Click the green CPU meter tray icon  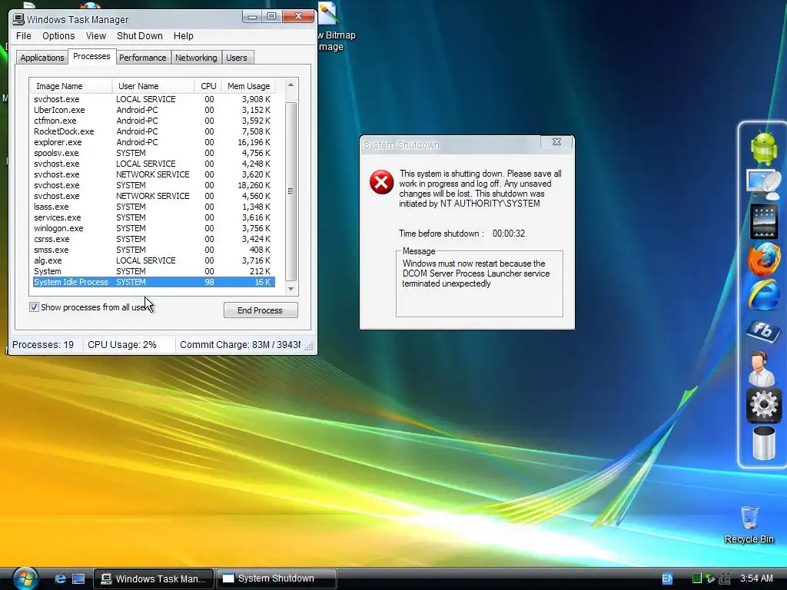point(696,578)
